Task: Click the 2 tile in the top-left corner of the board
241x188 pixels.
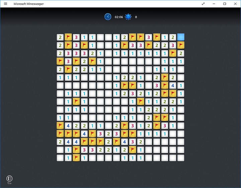Action: click(60, 37)
